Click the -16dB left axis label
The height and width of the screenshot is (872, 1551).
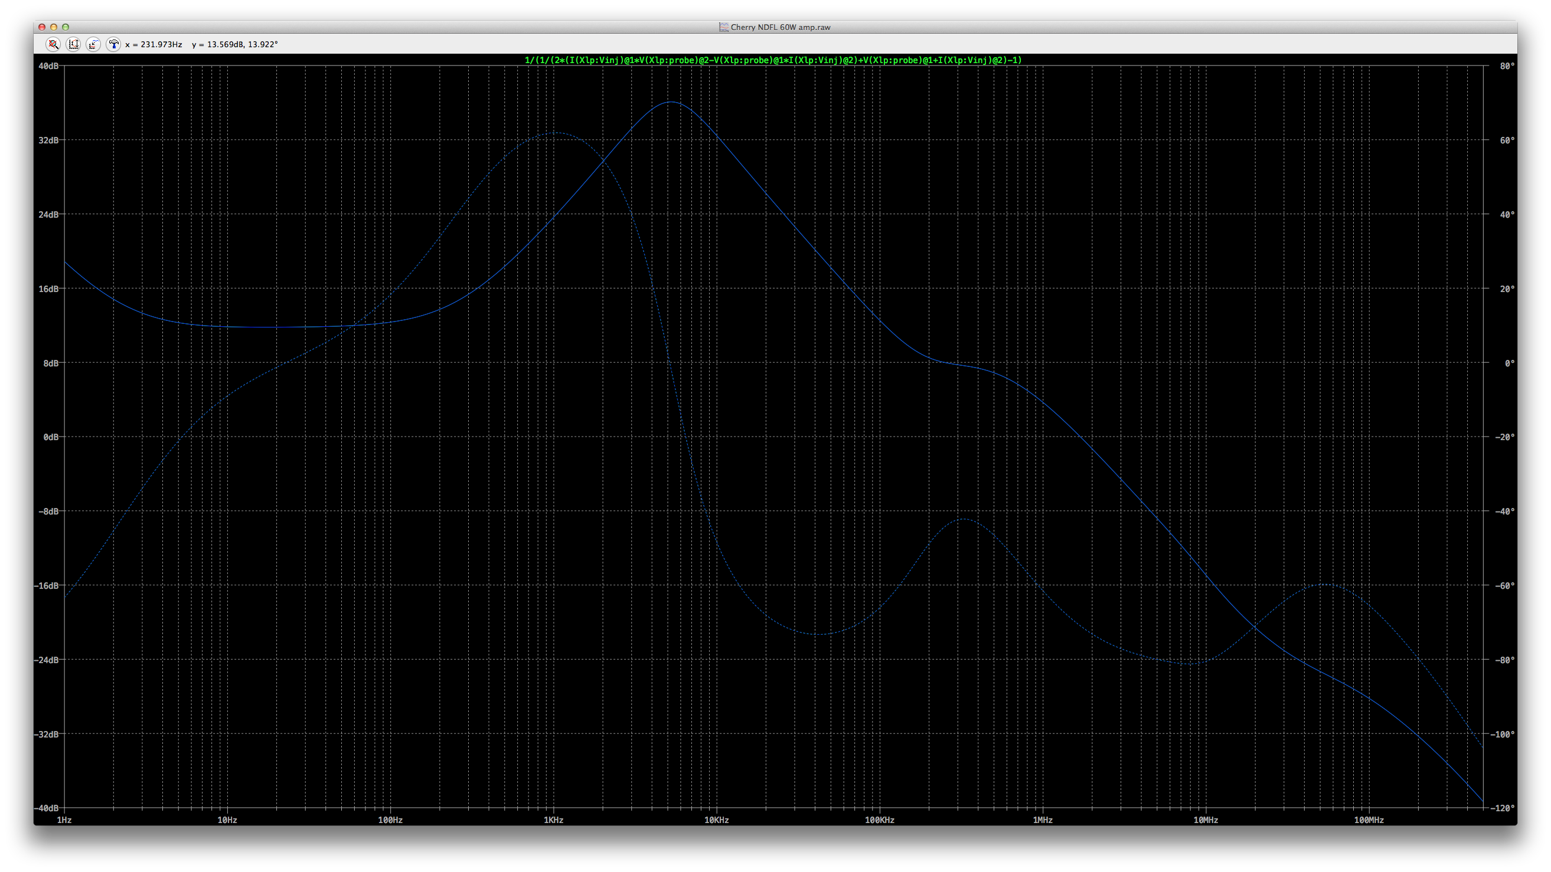click(x=47, y=585)
